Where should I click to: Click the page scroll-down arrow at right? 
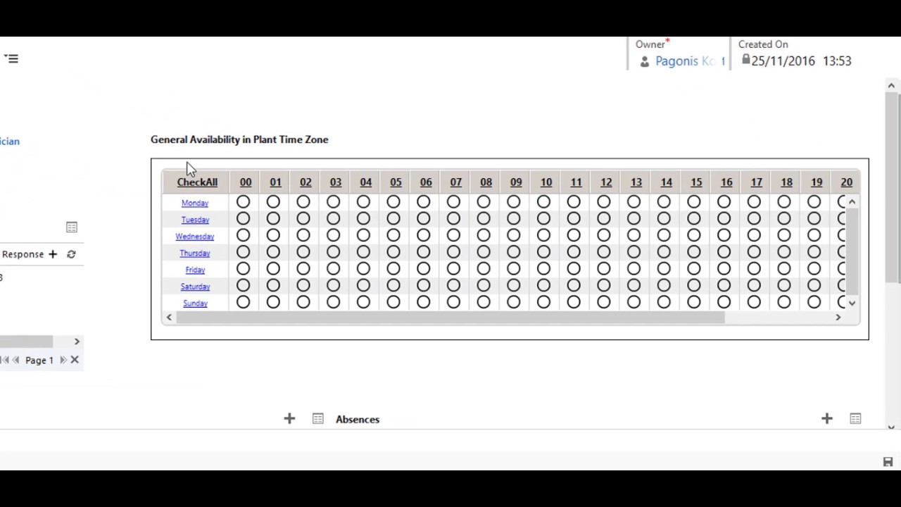(x=891, y=427)
